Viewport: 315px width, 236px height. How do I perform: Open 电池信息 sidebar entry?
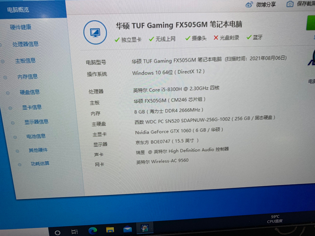(36, 136)
